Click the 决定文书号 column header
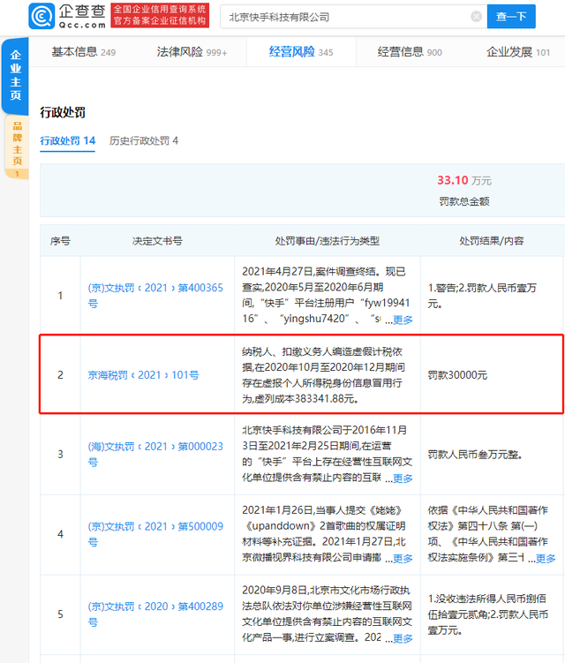The width and height of the screenshot is (565, 663). click(x=157, y=241)
